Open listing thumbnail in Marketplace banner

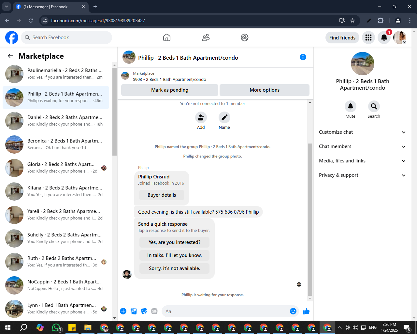[125, 76]
